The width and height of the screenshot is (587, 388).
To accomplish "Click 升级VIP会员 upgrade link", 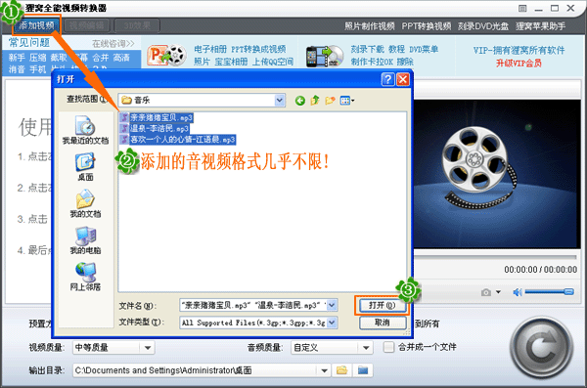I will pyautogui.click(x=519, y=63).
